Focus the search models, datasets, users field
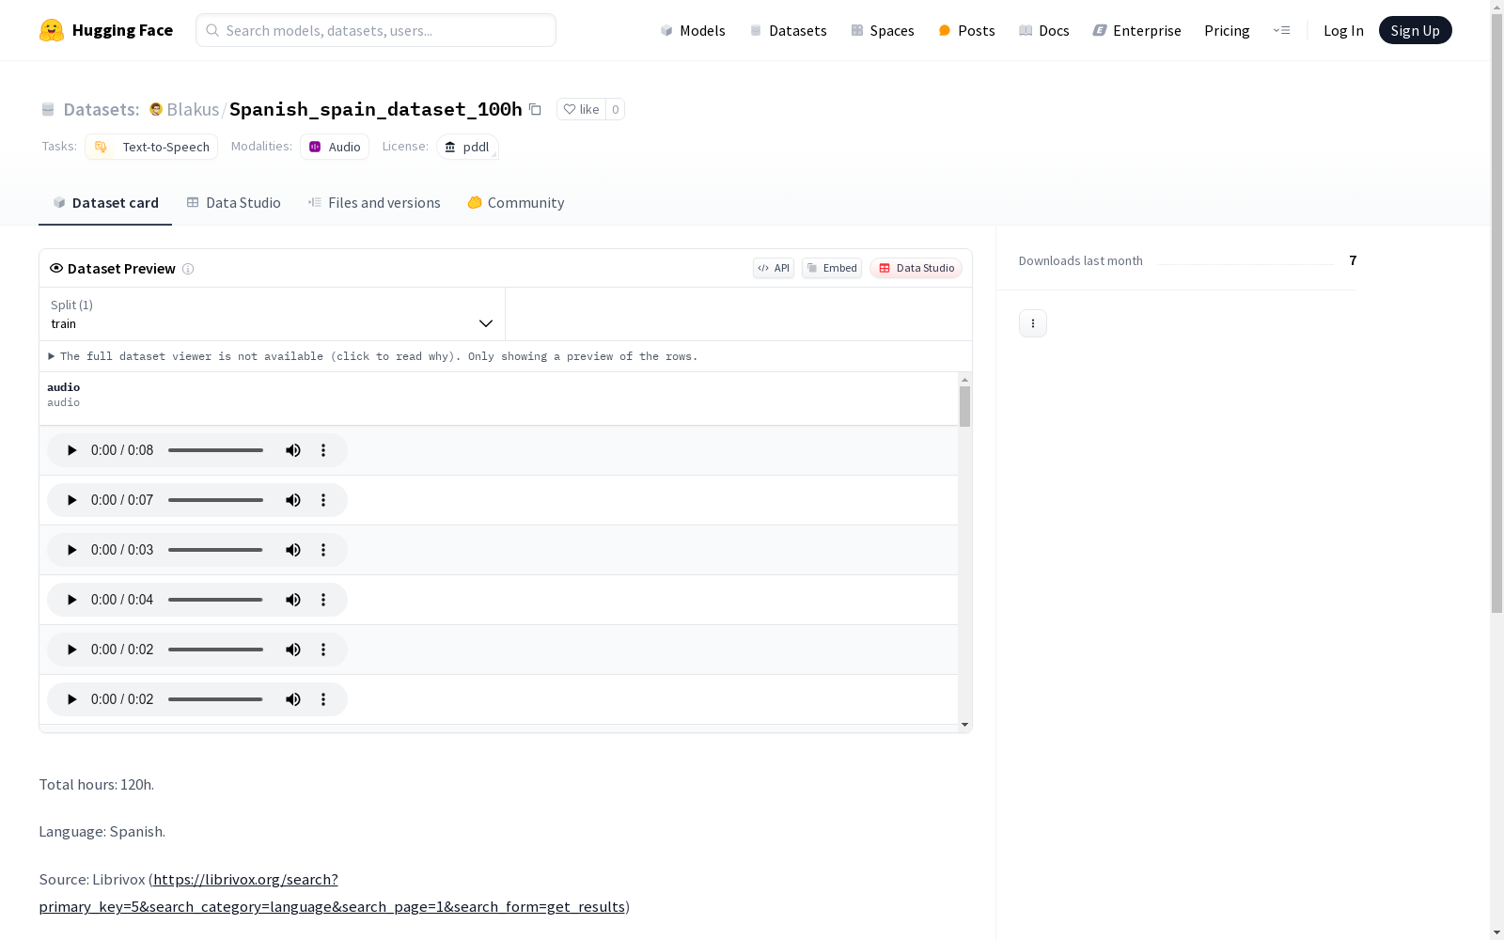Viewport: 1504px width, 940px height. click(376, 30)
